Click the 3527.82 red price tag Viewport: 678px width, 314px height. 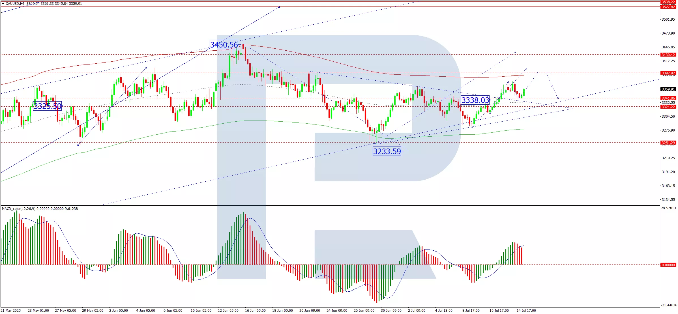click(x=668, y=7)
